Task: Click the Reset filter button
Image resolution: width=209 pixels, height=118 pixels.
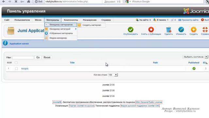Action: tap(47, 57)
